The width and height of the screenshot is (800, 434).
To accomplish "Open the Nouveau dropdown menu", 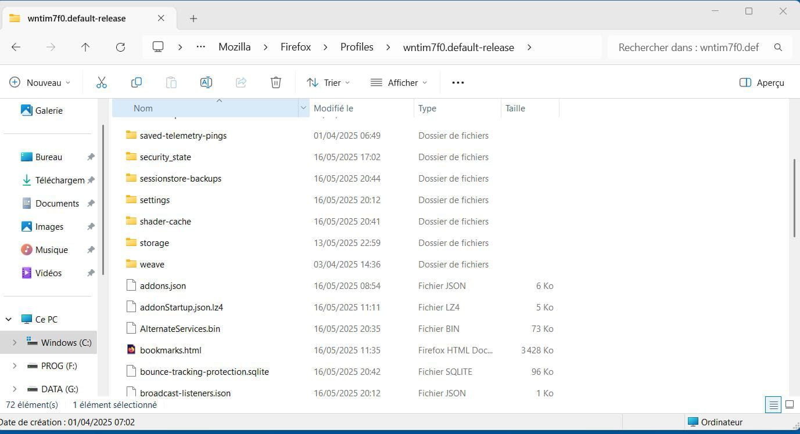I will tap(40, 82).
